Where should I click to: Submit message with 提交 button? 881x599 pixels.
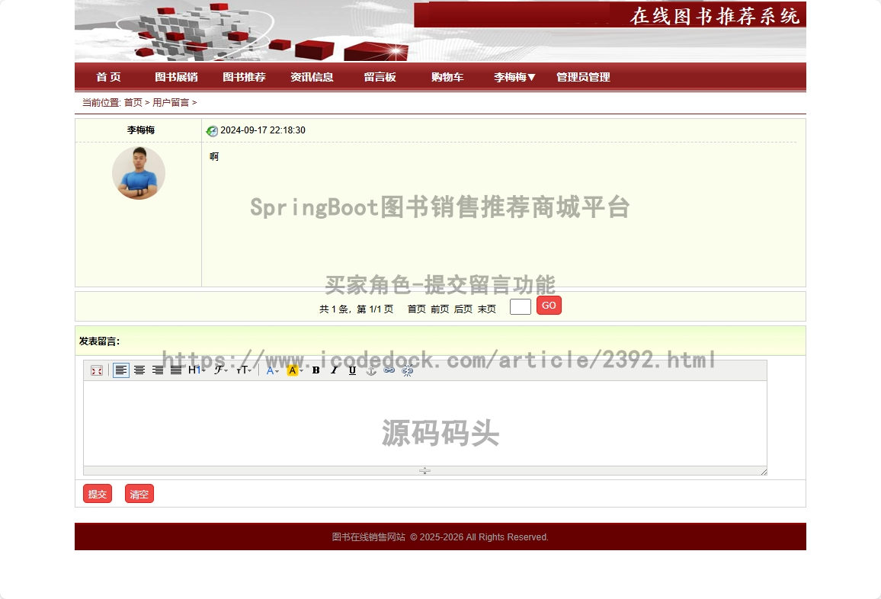(x=98, y=494)
